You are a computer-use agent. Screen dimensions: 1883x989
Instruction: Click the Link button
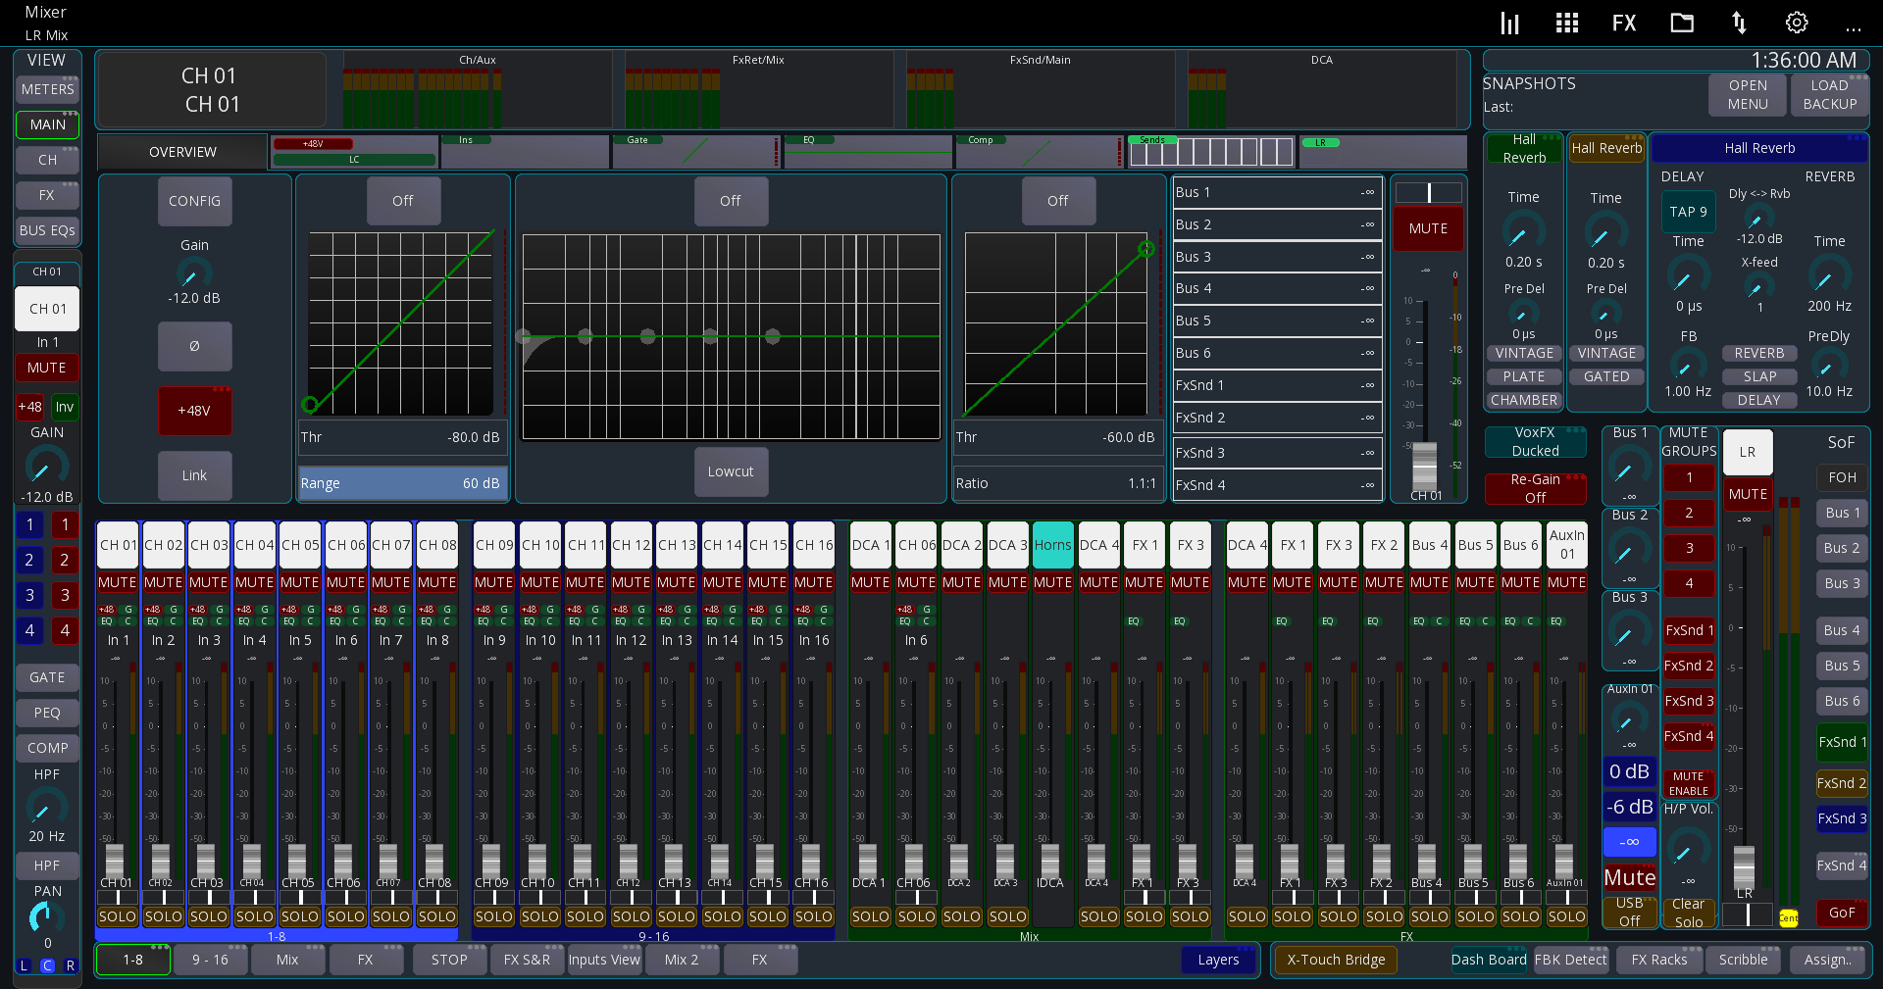coord(194,475)
